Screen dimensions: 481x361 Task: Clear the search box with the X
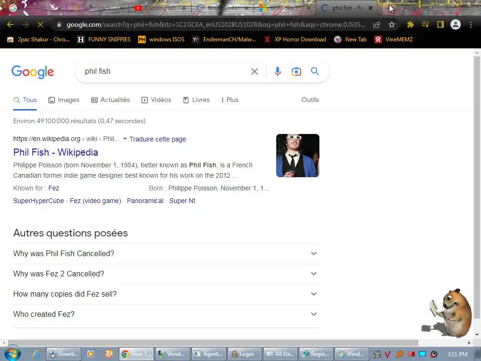[x=254, y=71]
